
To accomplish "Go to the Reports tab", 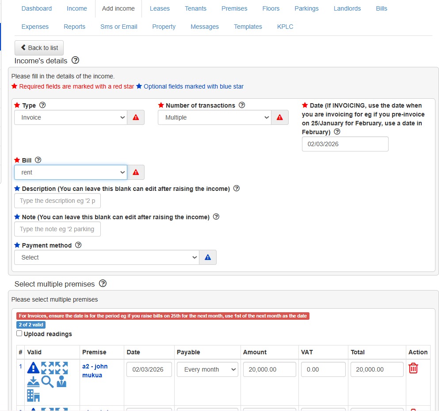I will coord(74,27).
